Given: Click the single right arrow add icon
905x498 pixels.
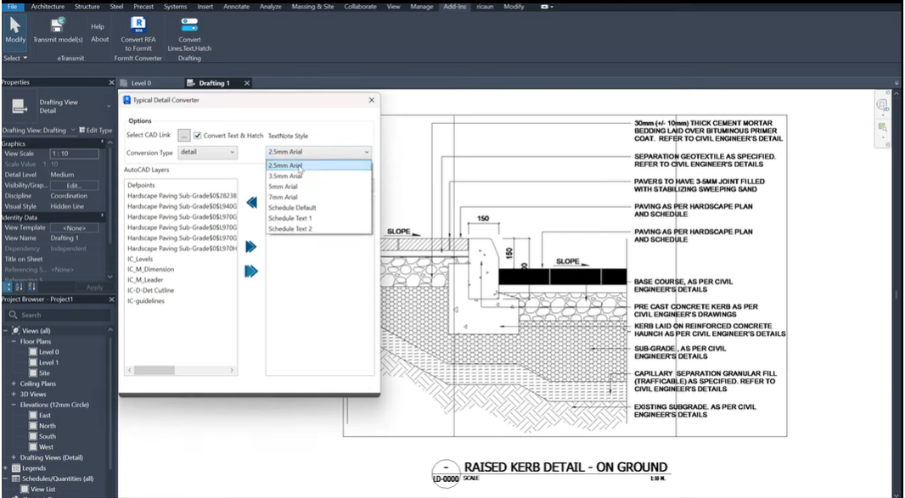Looking at the screenshot, I should click(x=251, y=247).
